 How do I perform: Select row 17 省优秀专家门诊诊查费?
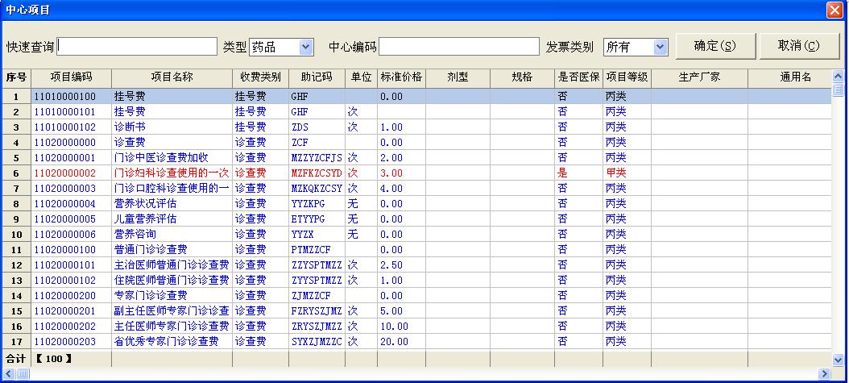pos(172,342)
